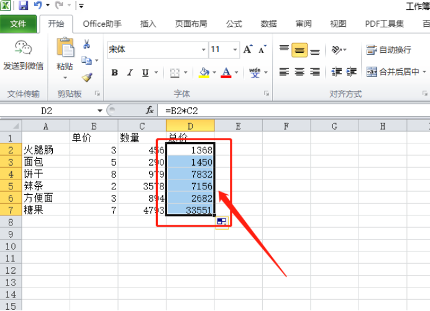Switch to the 公式 tab
430x311 pixels.
coord(234,24)
